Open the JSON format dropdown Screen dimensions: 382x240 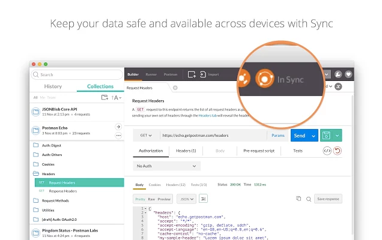pyautogui.click(x=187, y=199)
